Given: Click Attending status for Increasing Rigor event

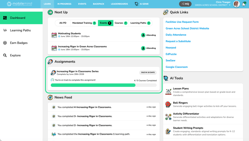Looking at the screenshot, I should tap(148, 48).
